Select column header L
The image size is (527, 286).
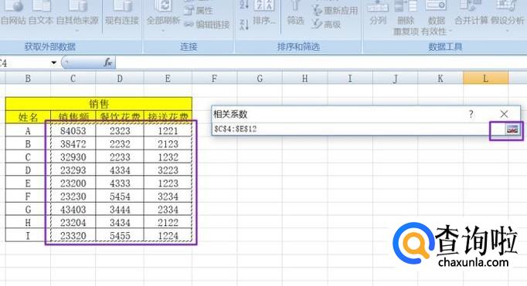tap(485, 79)
